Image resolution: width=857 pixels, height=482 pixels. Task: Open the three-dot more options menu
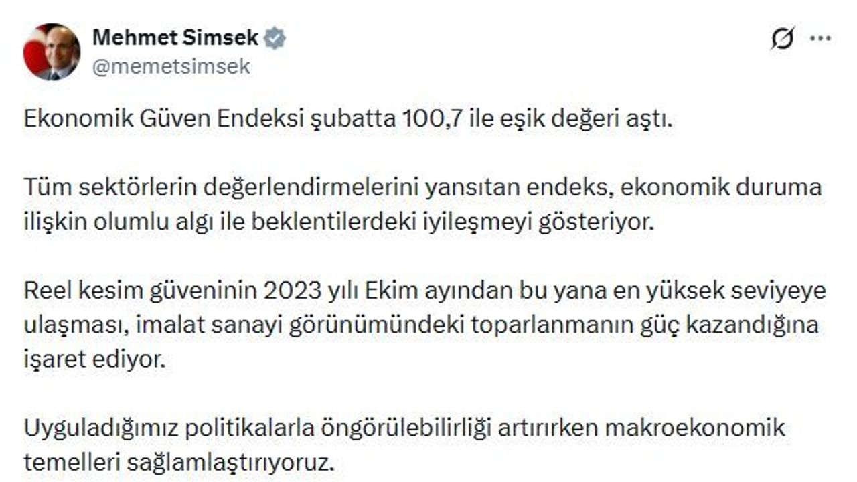pyautogui.click(x=820, y=39)
